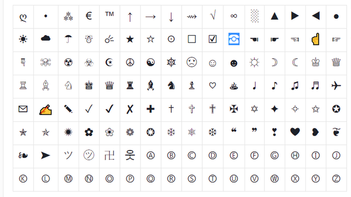
Task: Pick the black pencil symbol
Action: 68,109
